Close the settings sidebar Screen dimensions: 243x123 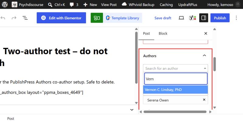pyautogui.click(x=206, y=33)
